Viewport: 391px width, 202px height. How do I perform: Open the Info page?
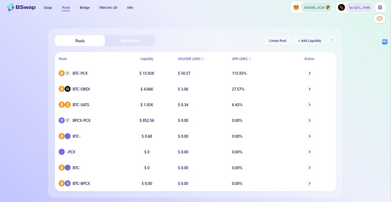[x=130, y=7]
